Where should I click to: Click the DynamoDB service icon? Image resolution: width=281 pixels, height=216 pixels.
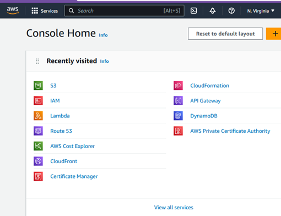[x=178, y=116]
